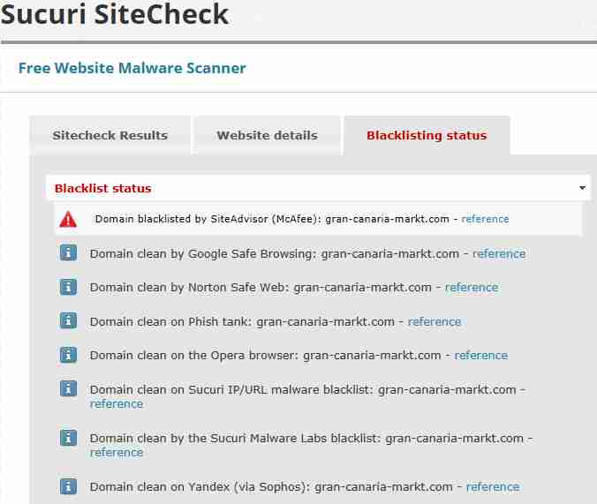Select the Blacklisting status tab
597x504 pixels.
427,135
